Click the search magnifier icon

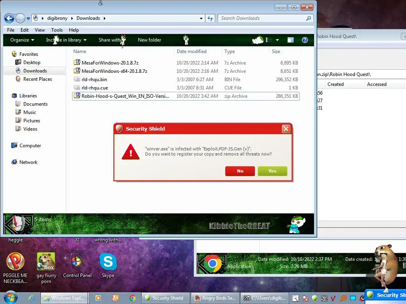click(x=308, y=18)
